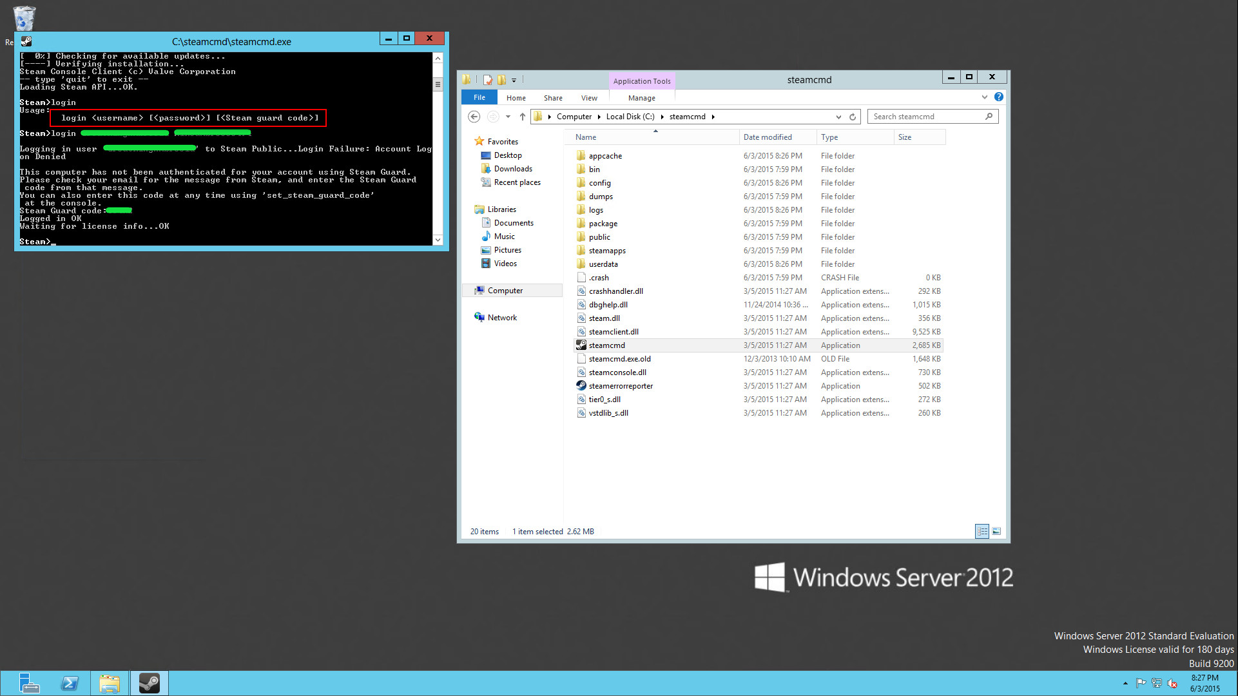Click the Recycle Bin icon on desktop
Viewport: 1238px width, 696px height.
coord(24,15)
